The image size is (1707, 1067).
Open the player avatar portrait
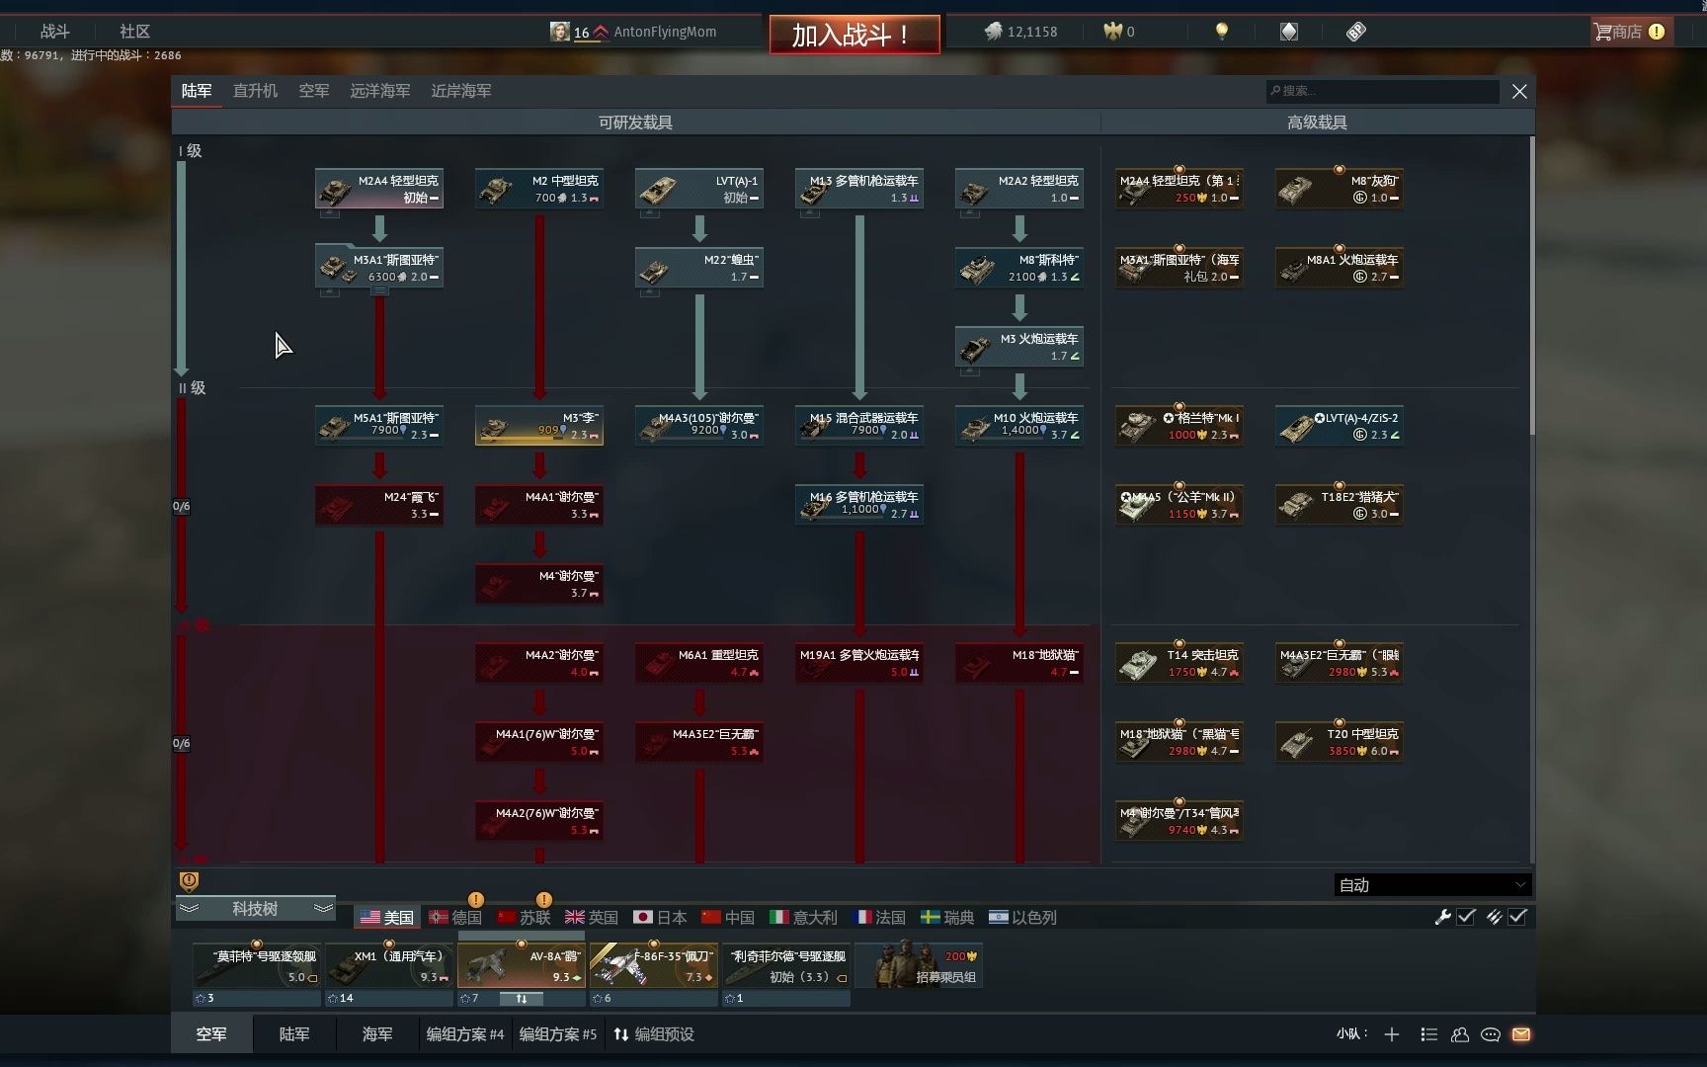[560, 32]
